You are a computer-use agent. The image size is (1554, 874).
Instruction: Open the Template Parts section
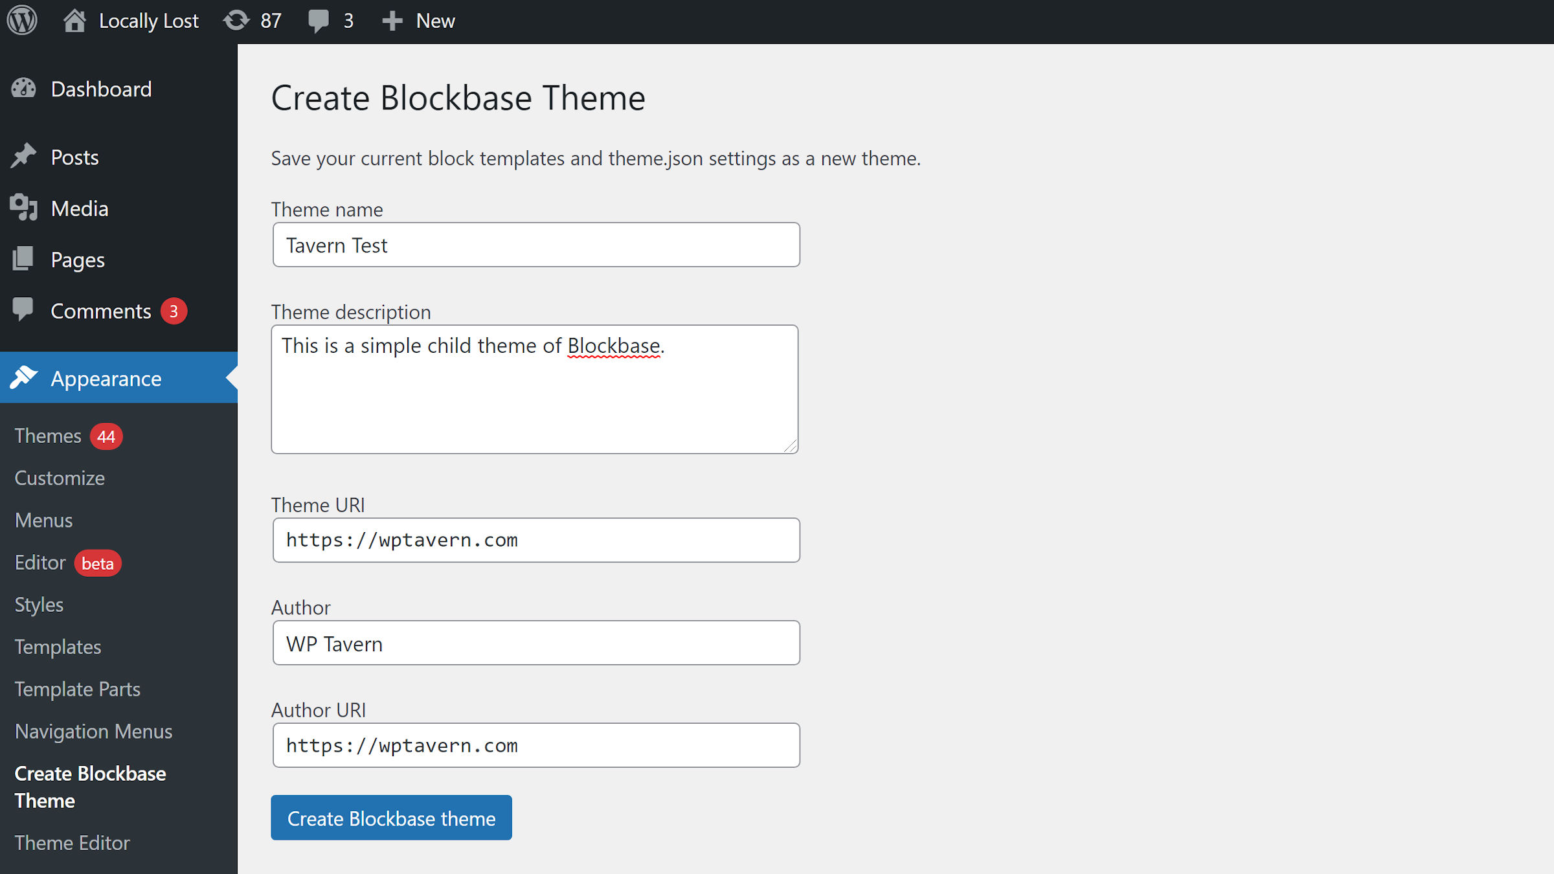[x=77, y=689]
